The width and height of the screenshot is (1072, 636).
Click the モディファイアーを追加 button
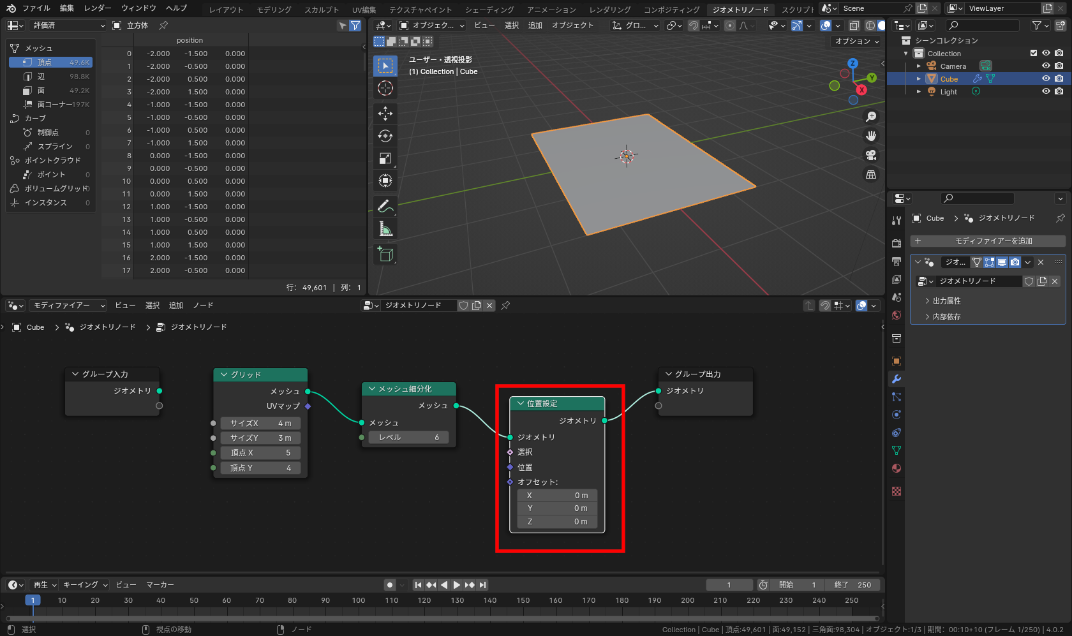point(988,241)
